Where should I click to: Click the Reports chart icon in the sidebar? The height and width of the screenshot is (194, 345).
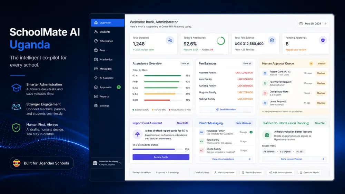96,96
